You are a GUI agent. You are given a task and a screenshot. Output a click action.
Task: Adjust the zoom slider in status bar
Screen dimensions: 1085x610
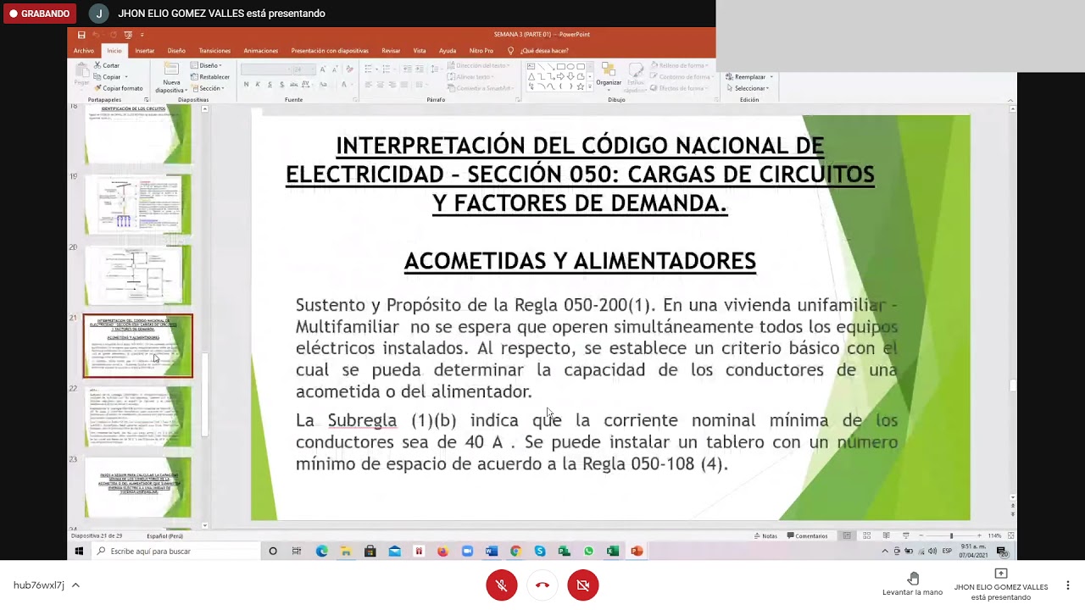[x=950, y=535]
